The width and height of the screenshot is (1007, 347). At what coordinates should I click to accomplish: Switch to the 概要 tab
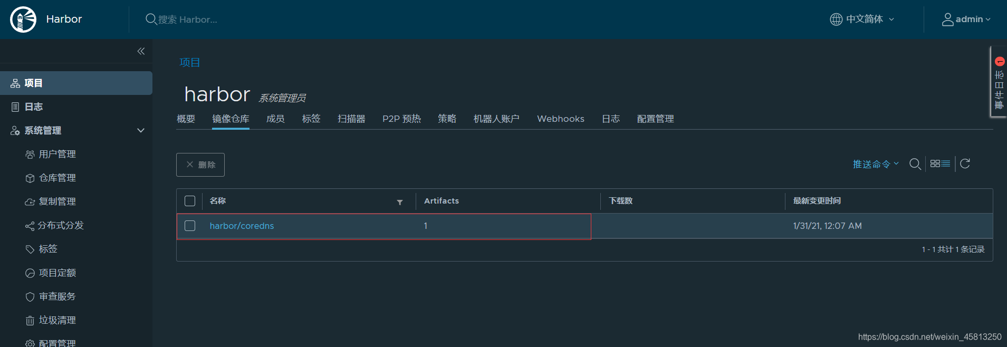(186, 119)
